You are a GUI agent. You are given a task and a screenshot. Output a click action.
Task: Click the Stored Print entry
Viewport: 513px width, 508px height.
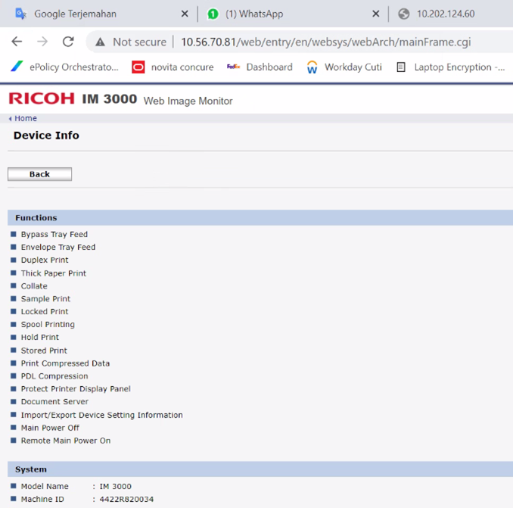(44, 351)
